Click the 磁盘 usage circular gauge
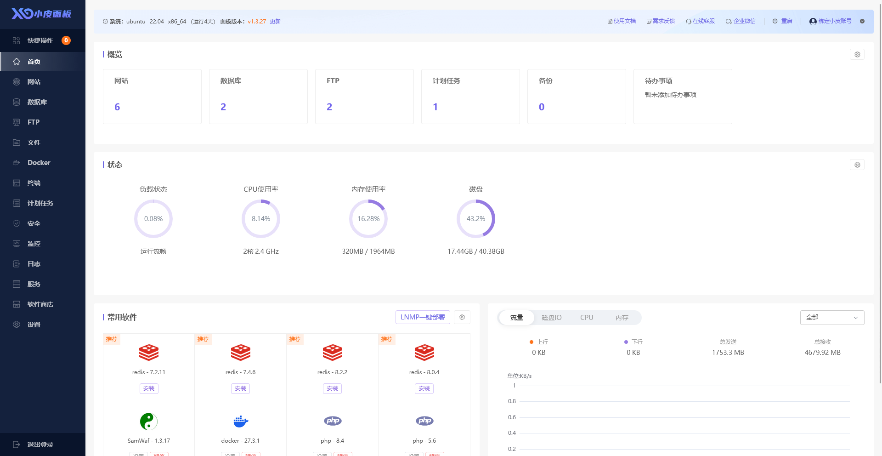Screen dimensions: 882x456 point(476,219)
